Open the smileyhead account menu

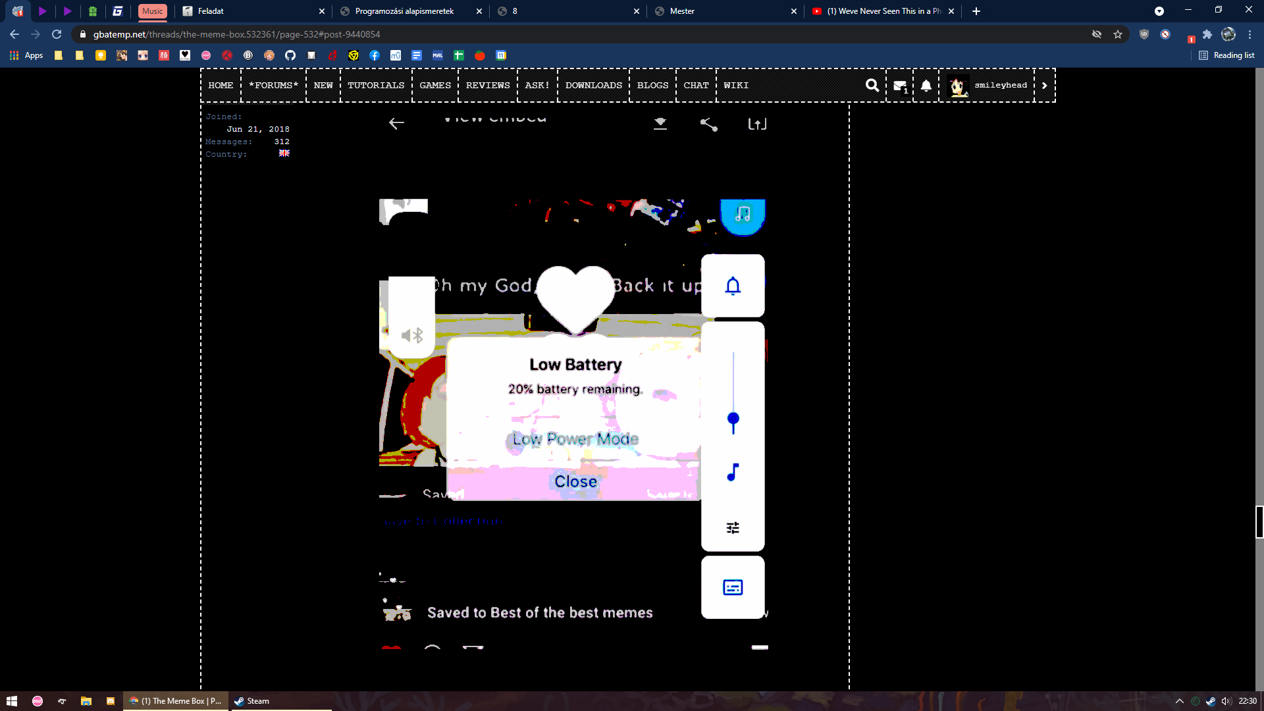[x=1001, y=85]
